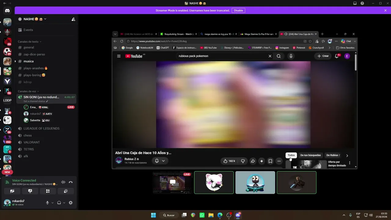391x220 pixels.
Task: Open plays-boring channel
Action: [x=46, y=75]
